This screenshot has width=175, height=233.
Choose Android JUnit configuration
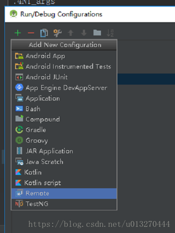coord(64,77)
